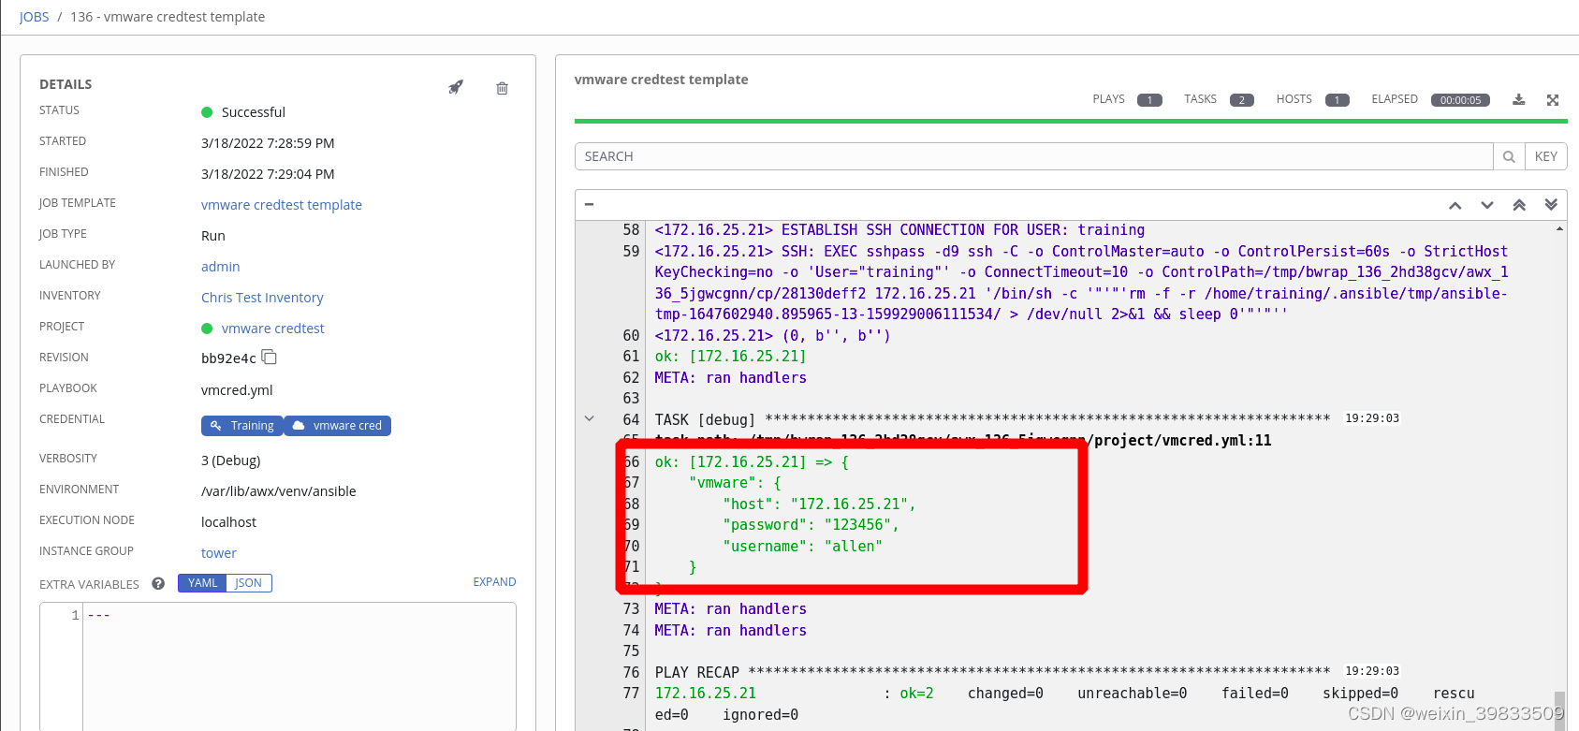Open the admin user link

pos(221,267)
